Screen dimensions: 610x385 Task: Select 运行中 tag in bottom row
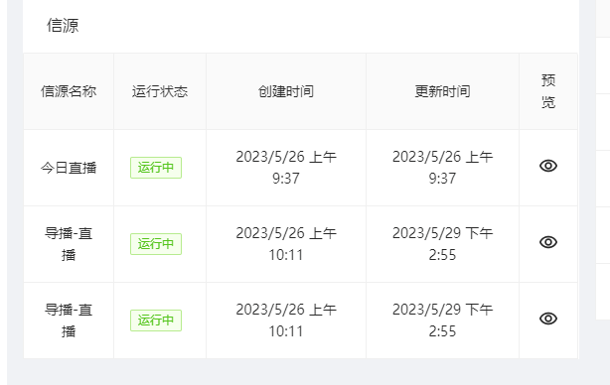point(156,321)
